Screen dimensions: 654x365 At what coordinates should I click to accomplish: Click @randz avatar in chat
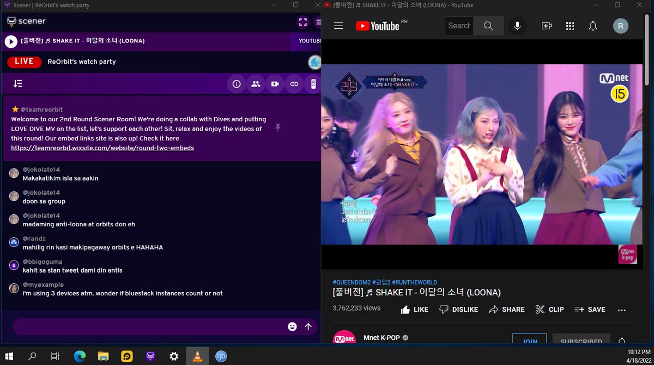click(x=14, y=242)
